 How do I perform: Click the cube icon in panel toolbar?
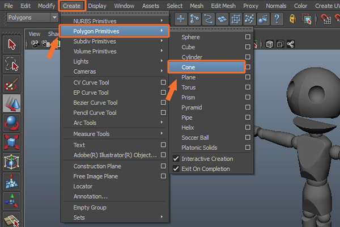point(270,44)
